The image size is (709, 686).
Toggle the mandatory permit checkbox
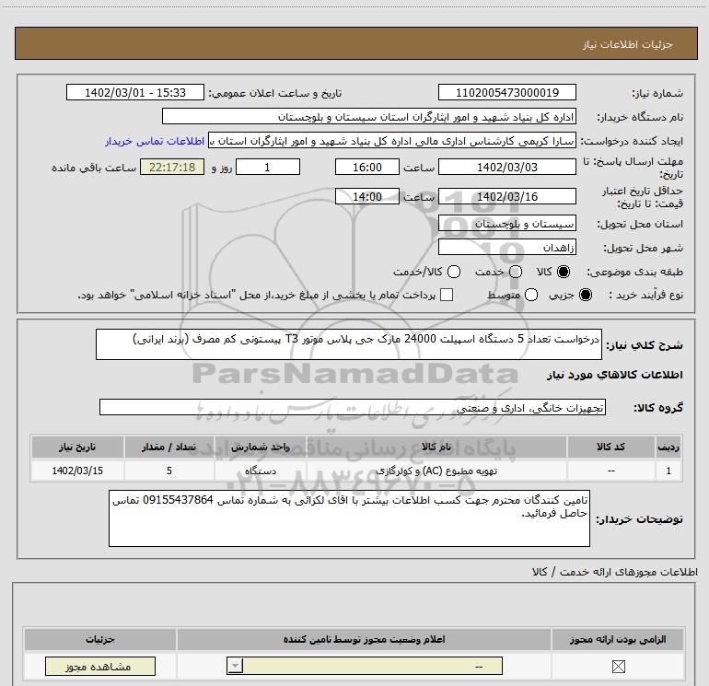tap(618, 666)
